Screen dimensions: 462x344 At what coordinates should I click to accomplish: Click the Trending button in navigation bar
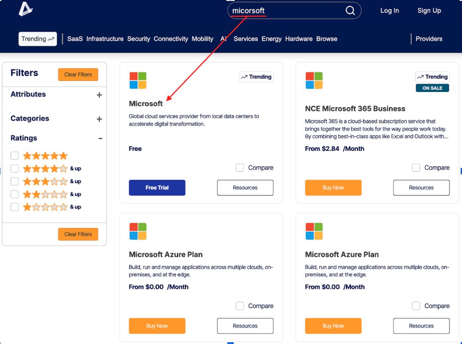tap(37, 39)
